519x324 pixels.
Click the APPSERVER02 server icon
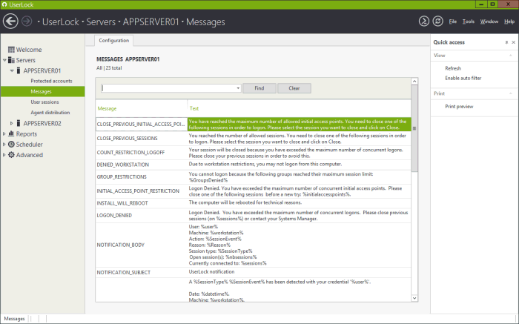coord(19,123)
